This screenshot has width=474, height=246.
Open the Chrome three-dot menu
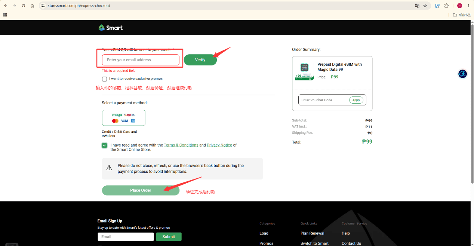pos(468,6)
